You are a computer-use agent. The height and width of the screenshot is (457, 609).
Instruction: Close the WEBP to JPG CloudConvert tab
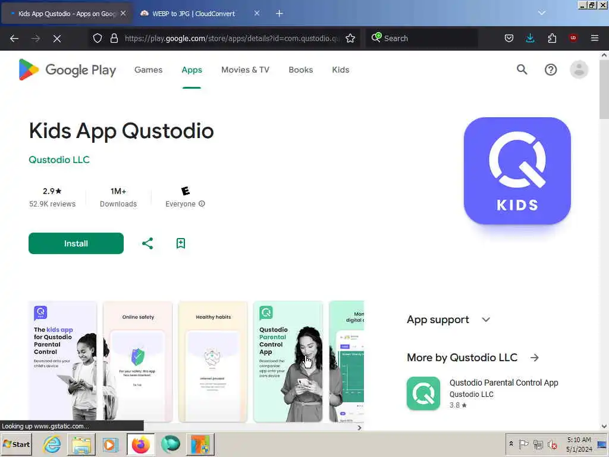point(257,13)
